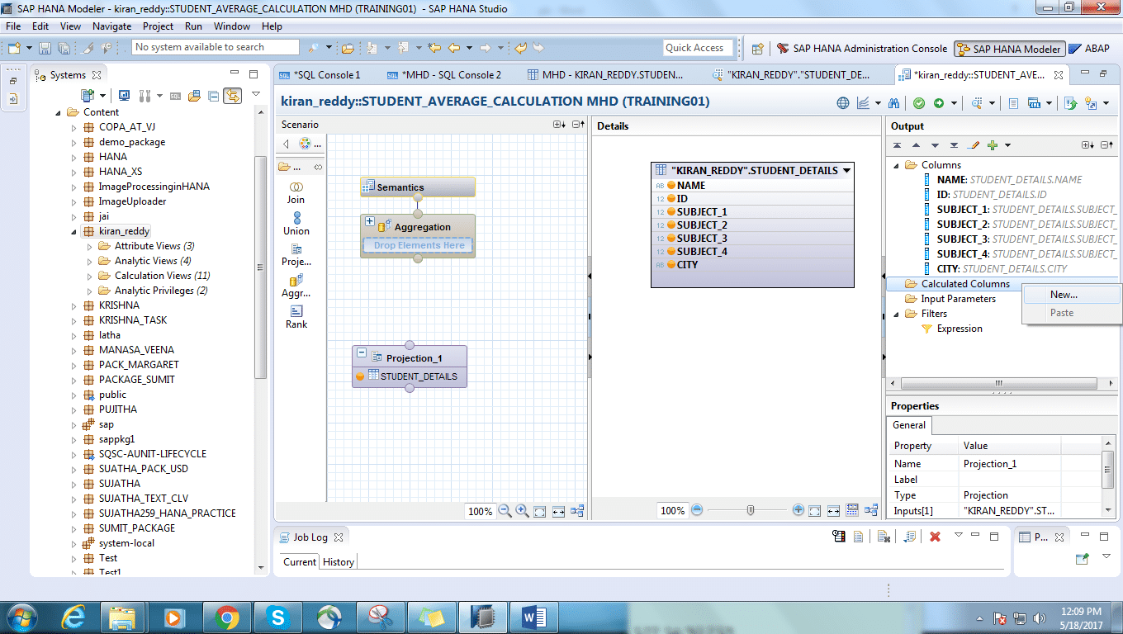Viewport: 1123px width, 634px height.
Task: Collapse all icon in Systems view toolbar
Action: 213,96
